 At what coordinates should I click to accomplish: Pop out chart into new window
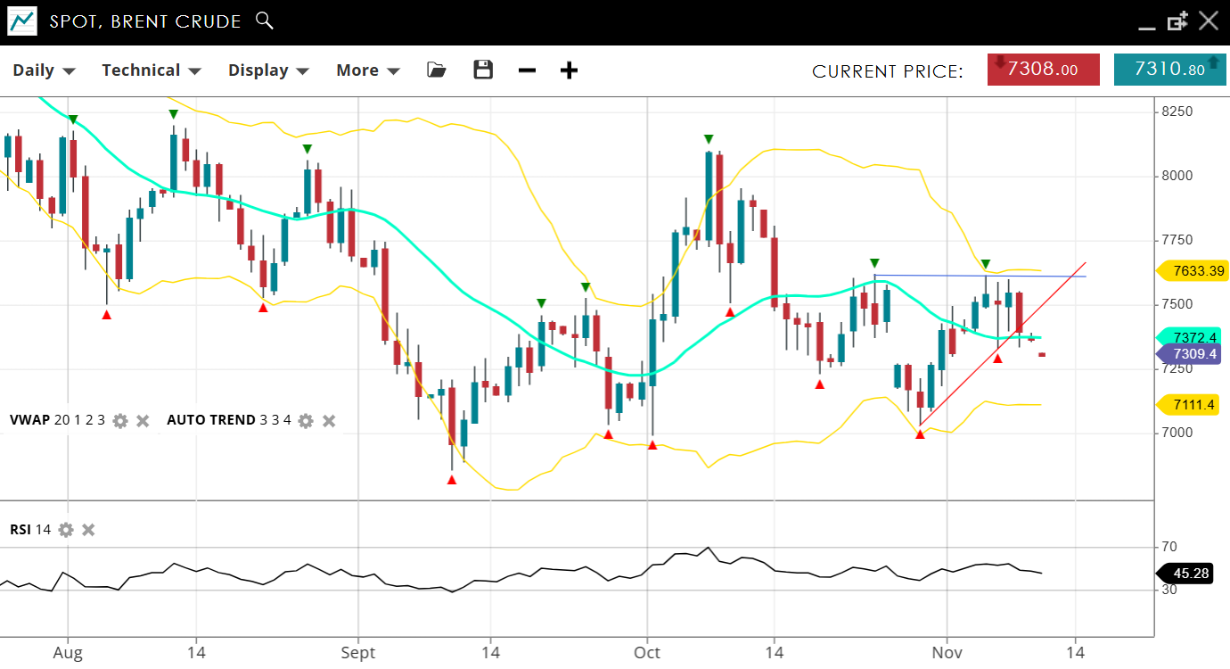pyautogui.click(x=1177, y=21)
